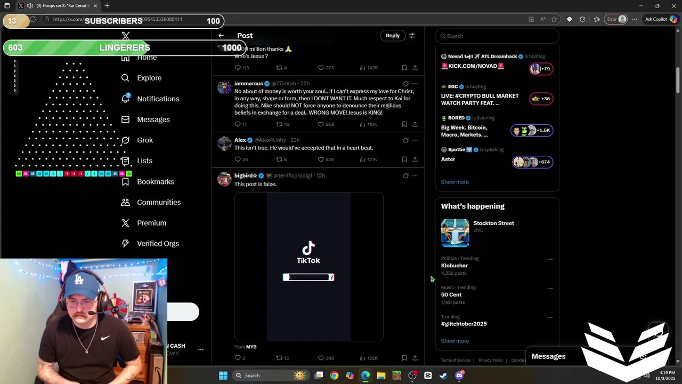Image resolution: width=682 pixels, height=384 pixels.
Task: Open #glitchtober2025 trending hashtag
Action: (464, 324)
